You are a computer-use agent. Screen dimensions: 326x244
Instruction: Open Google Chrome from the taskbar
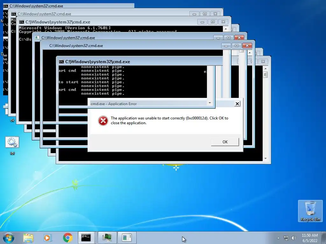point(67,238)
